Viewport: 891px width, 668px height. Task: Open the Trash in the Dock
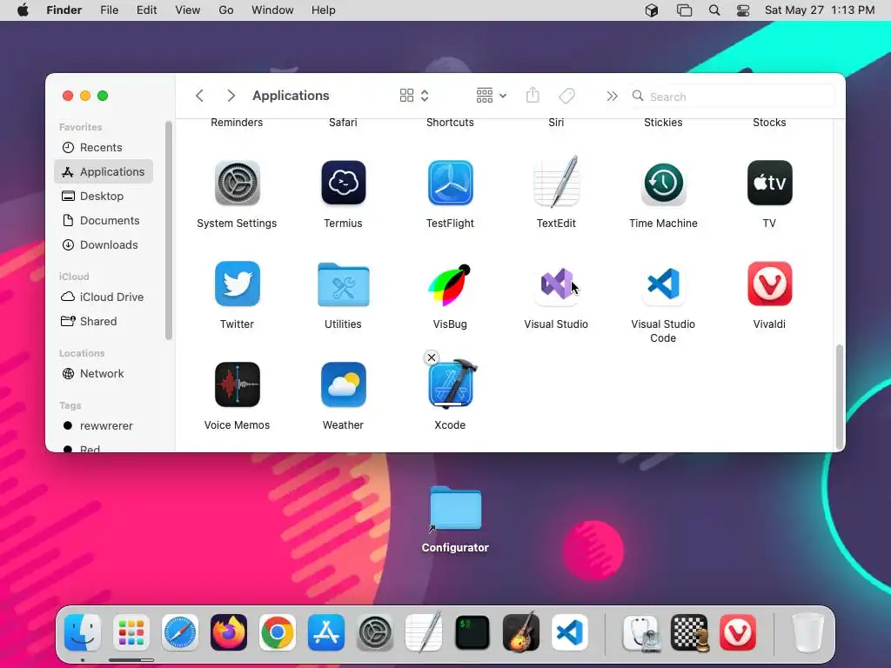808,632
